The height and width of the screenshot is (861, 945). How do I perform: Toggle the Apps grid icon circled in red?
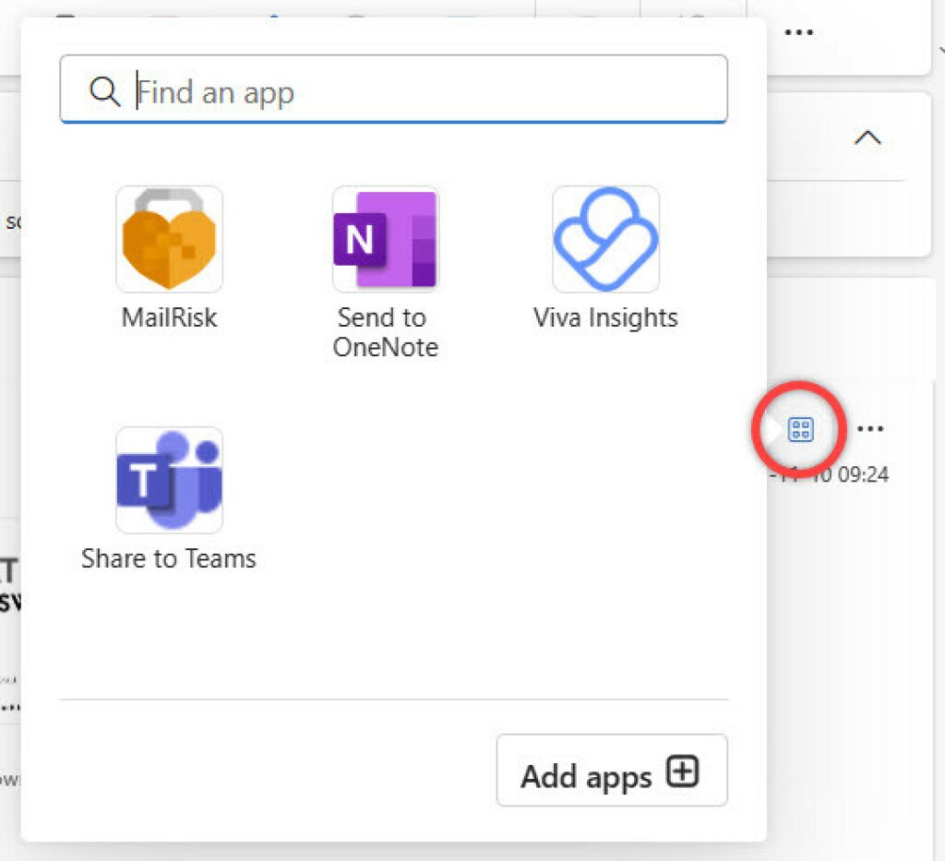pos(800,429)
